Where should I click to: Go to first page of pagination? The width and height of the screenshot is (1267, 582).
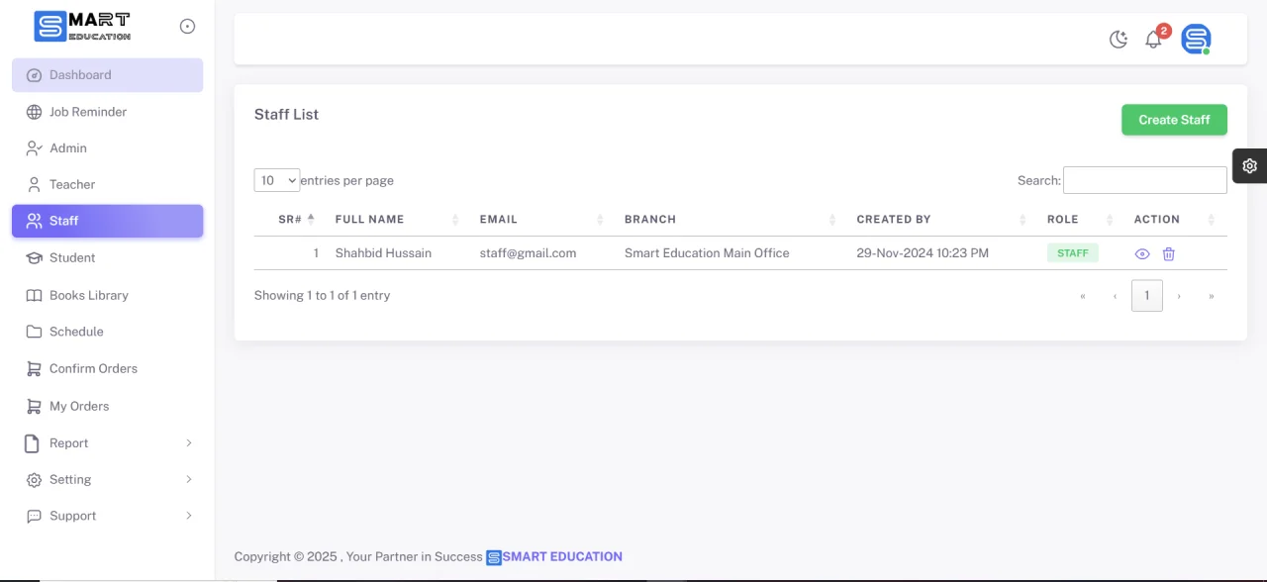tap(1083, 296)
